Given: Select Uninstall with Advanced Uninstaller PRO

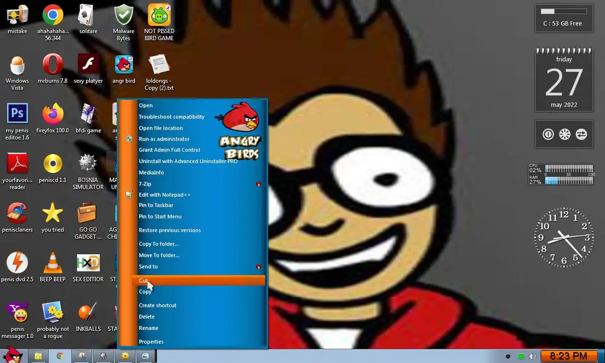Looking at the screenshot, I should click(x=199, y=161).
